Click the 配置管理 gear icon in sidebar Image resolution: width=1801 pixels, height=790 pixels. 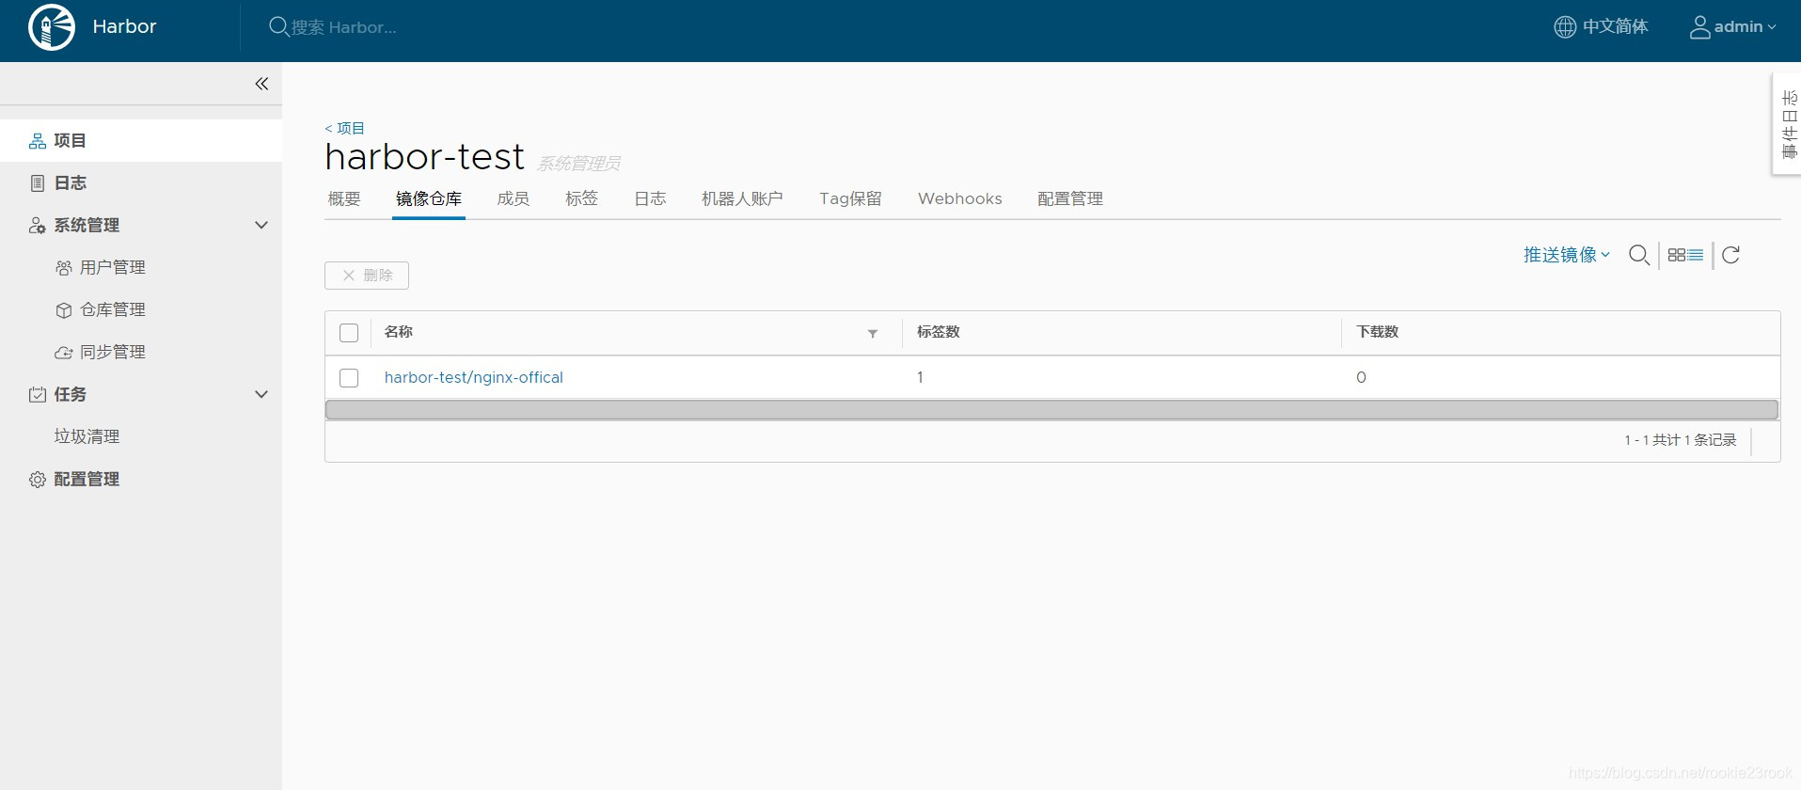click(38, 480)
